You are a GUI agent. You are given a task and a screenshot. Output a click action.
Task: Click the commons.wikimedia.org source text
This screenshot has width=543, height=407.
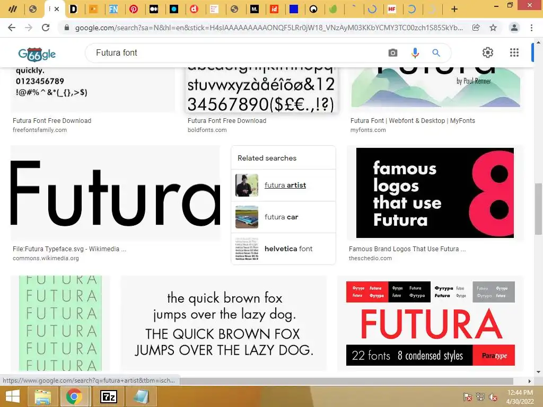[46, 258]
